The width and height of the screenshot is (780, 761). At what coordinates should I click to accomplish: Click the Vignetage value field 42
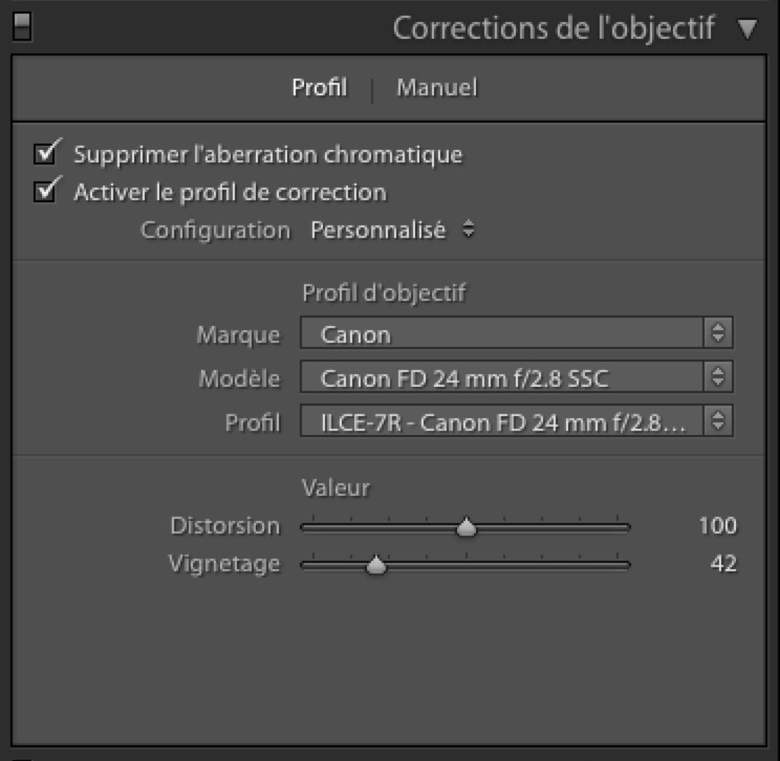tap(724, 564)
